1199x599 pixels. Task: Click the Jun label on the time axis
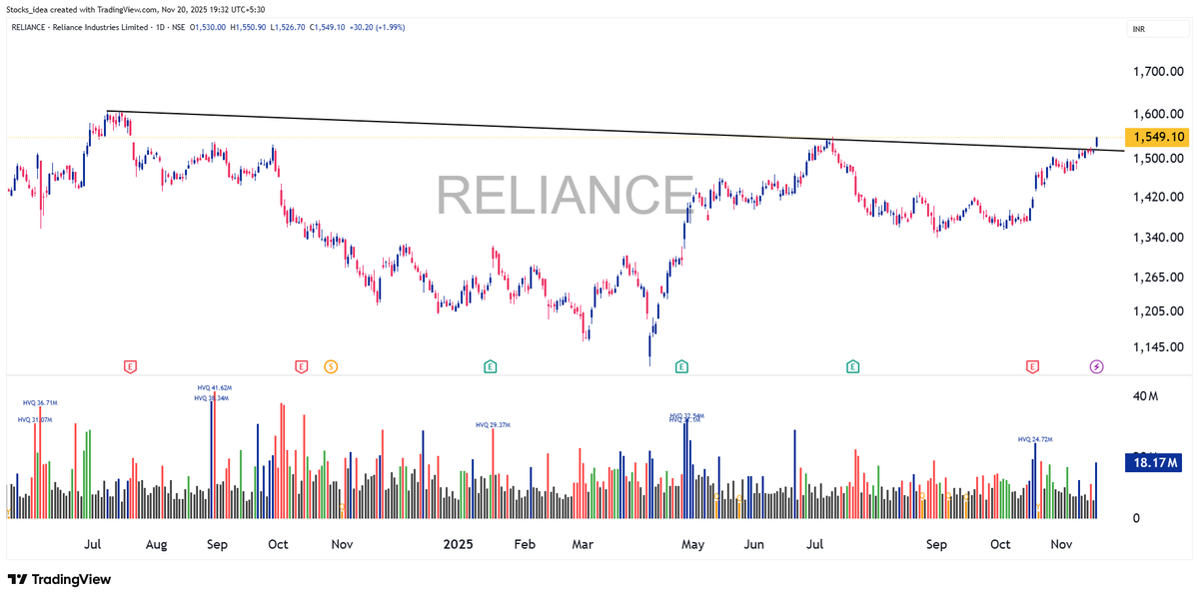click(x=754, y=544)
